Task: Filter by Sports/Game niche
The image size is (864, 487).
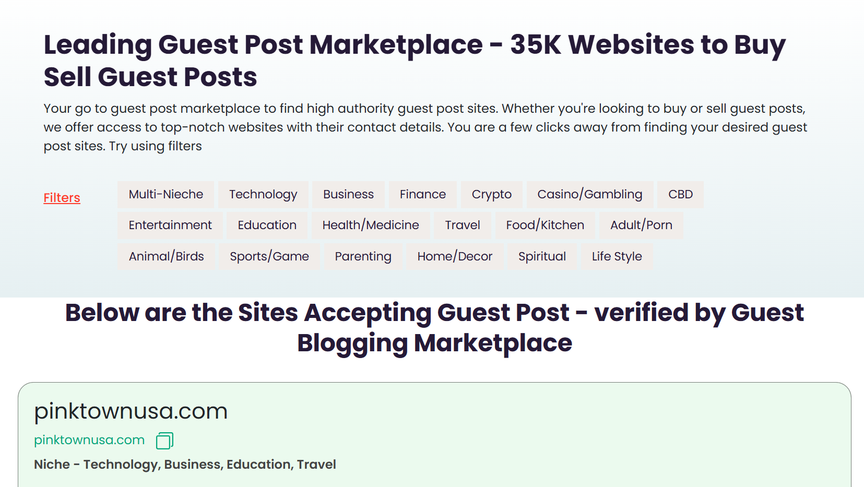Action: [269, 256]
